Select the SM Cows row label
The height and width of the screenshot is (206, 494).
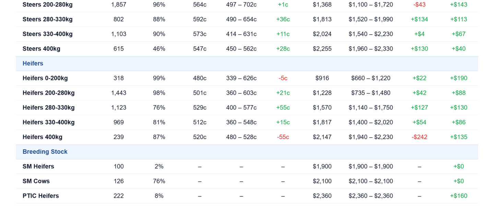(36, 181)
